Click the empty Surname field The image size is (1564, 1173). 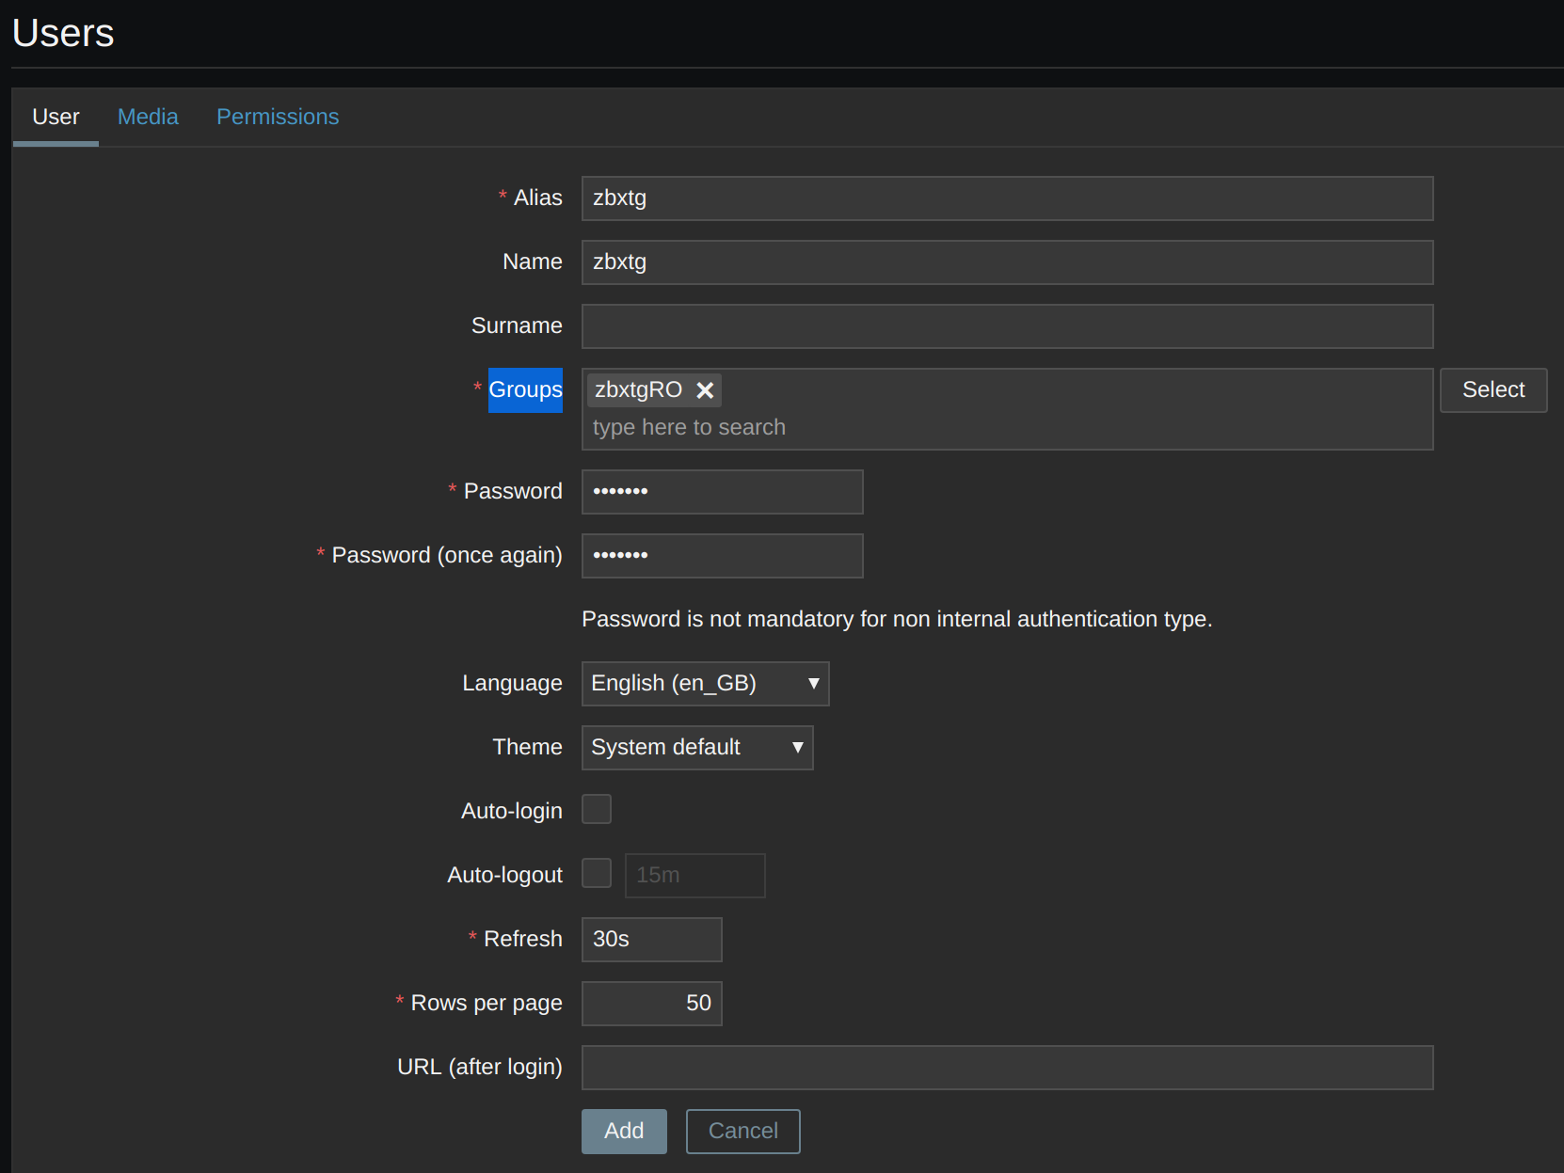pos(1007,326)
